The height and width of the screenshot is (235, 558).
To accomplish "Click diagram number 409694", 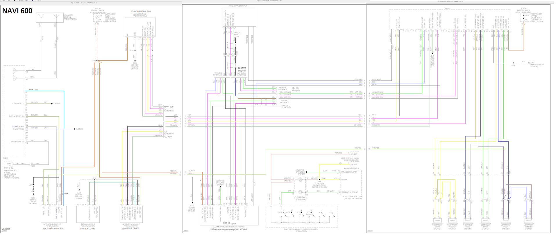I will click(370, 231).
